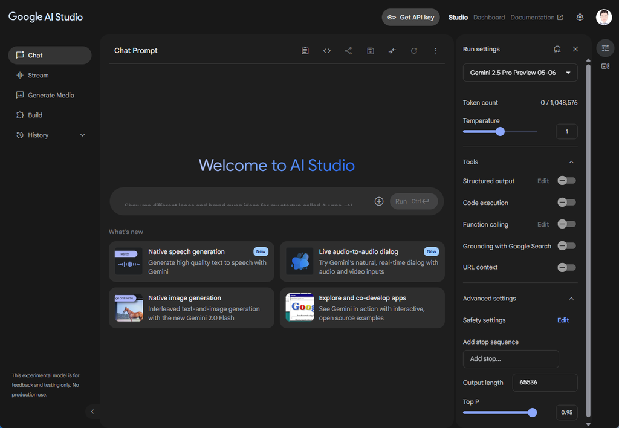Screen dimensions: 619x428
Task: Open the Native speech generation card
Action: 192,261
